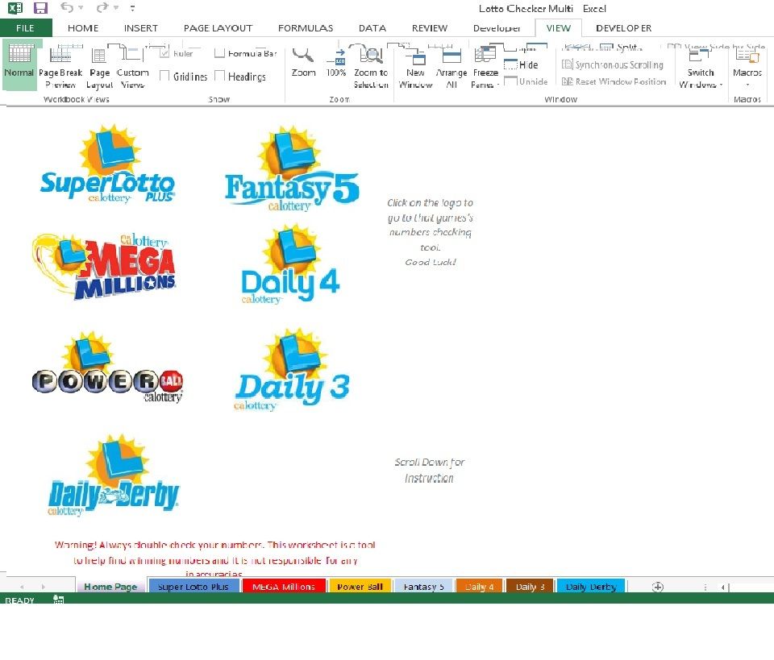Click the Daily Derby logo
Screen dimensions: 774x660
(114, 475)
